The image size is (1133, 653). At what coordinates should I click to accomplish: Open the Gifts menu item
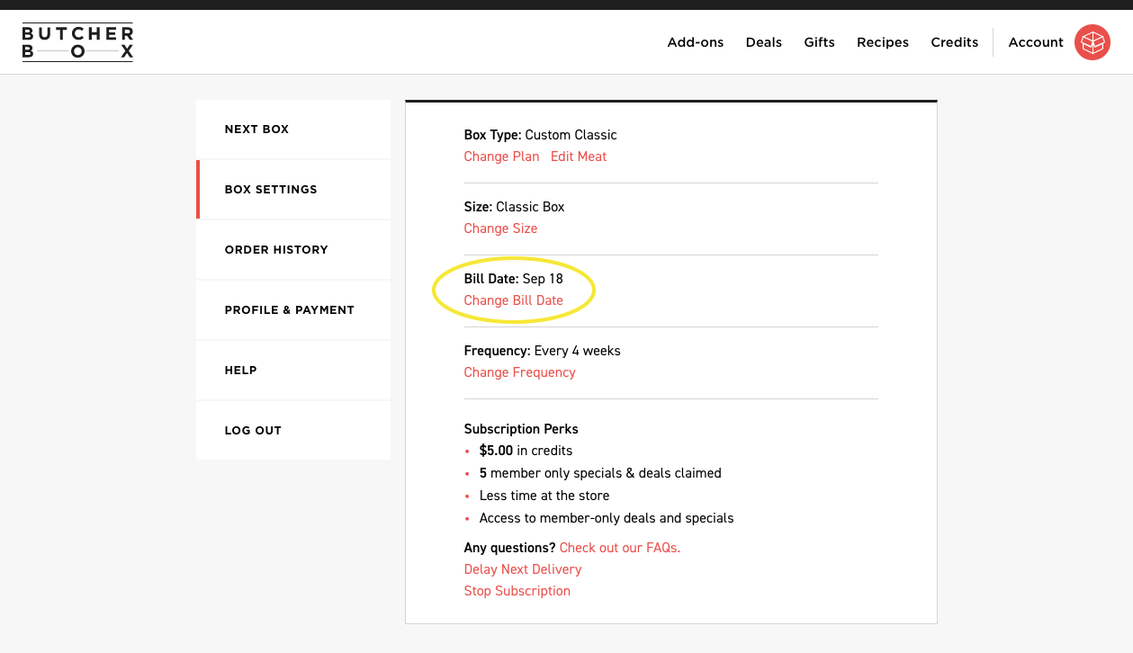point(820,42)
